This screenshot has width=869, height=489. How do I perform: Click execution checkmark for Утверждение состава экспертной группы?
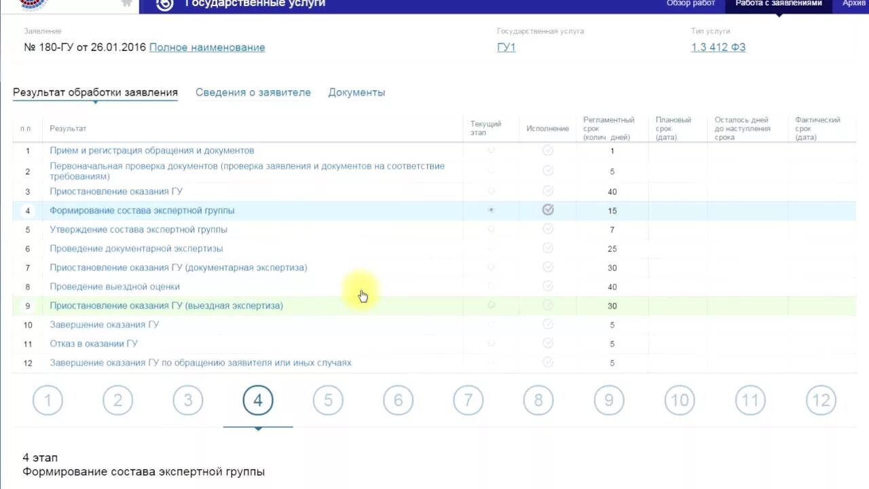(548, 230)
